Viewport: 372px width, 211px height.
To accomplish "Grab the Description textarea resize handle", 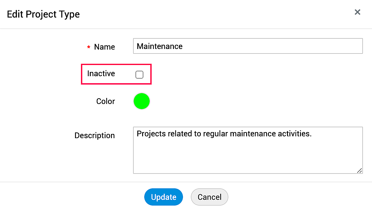I will pos(359,170).
